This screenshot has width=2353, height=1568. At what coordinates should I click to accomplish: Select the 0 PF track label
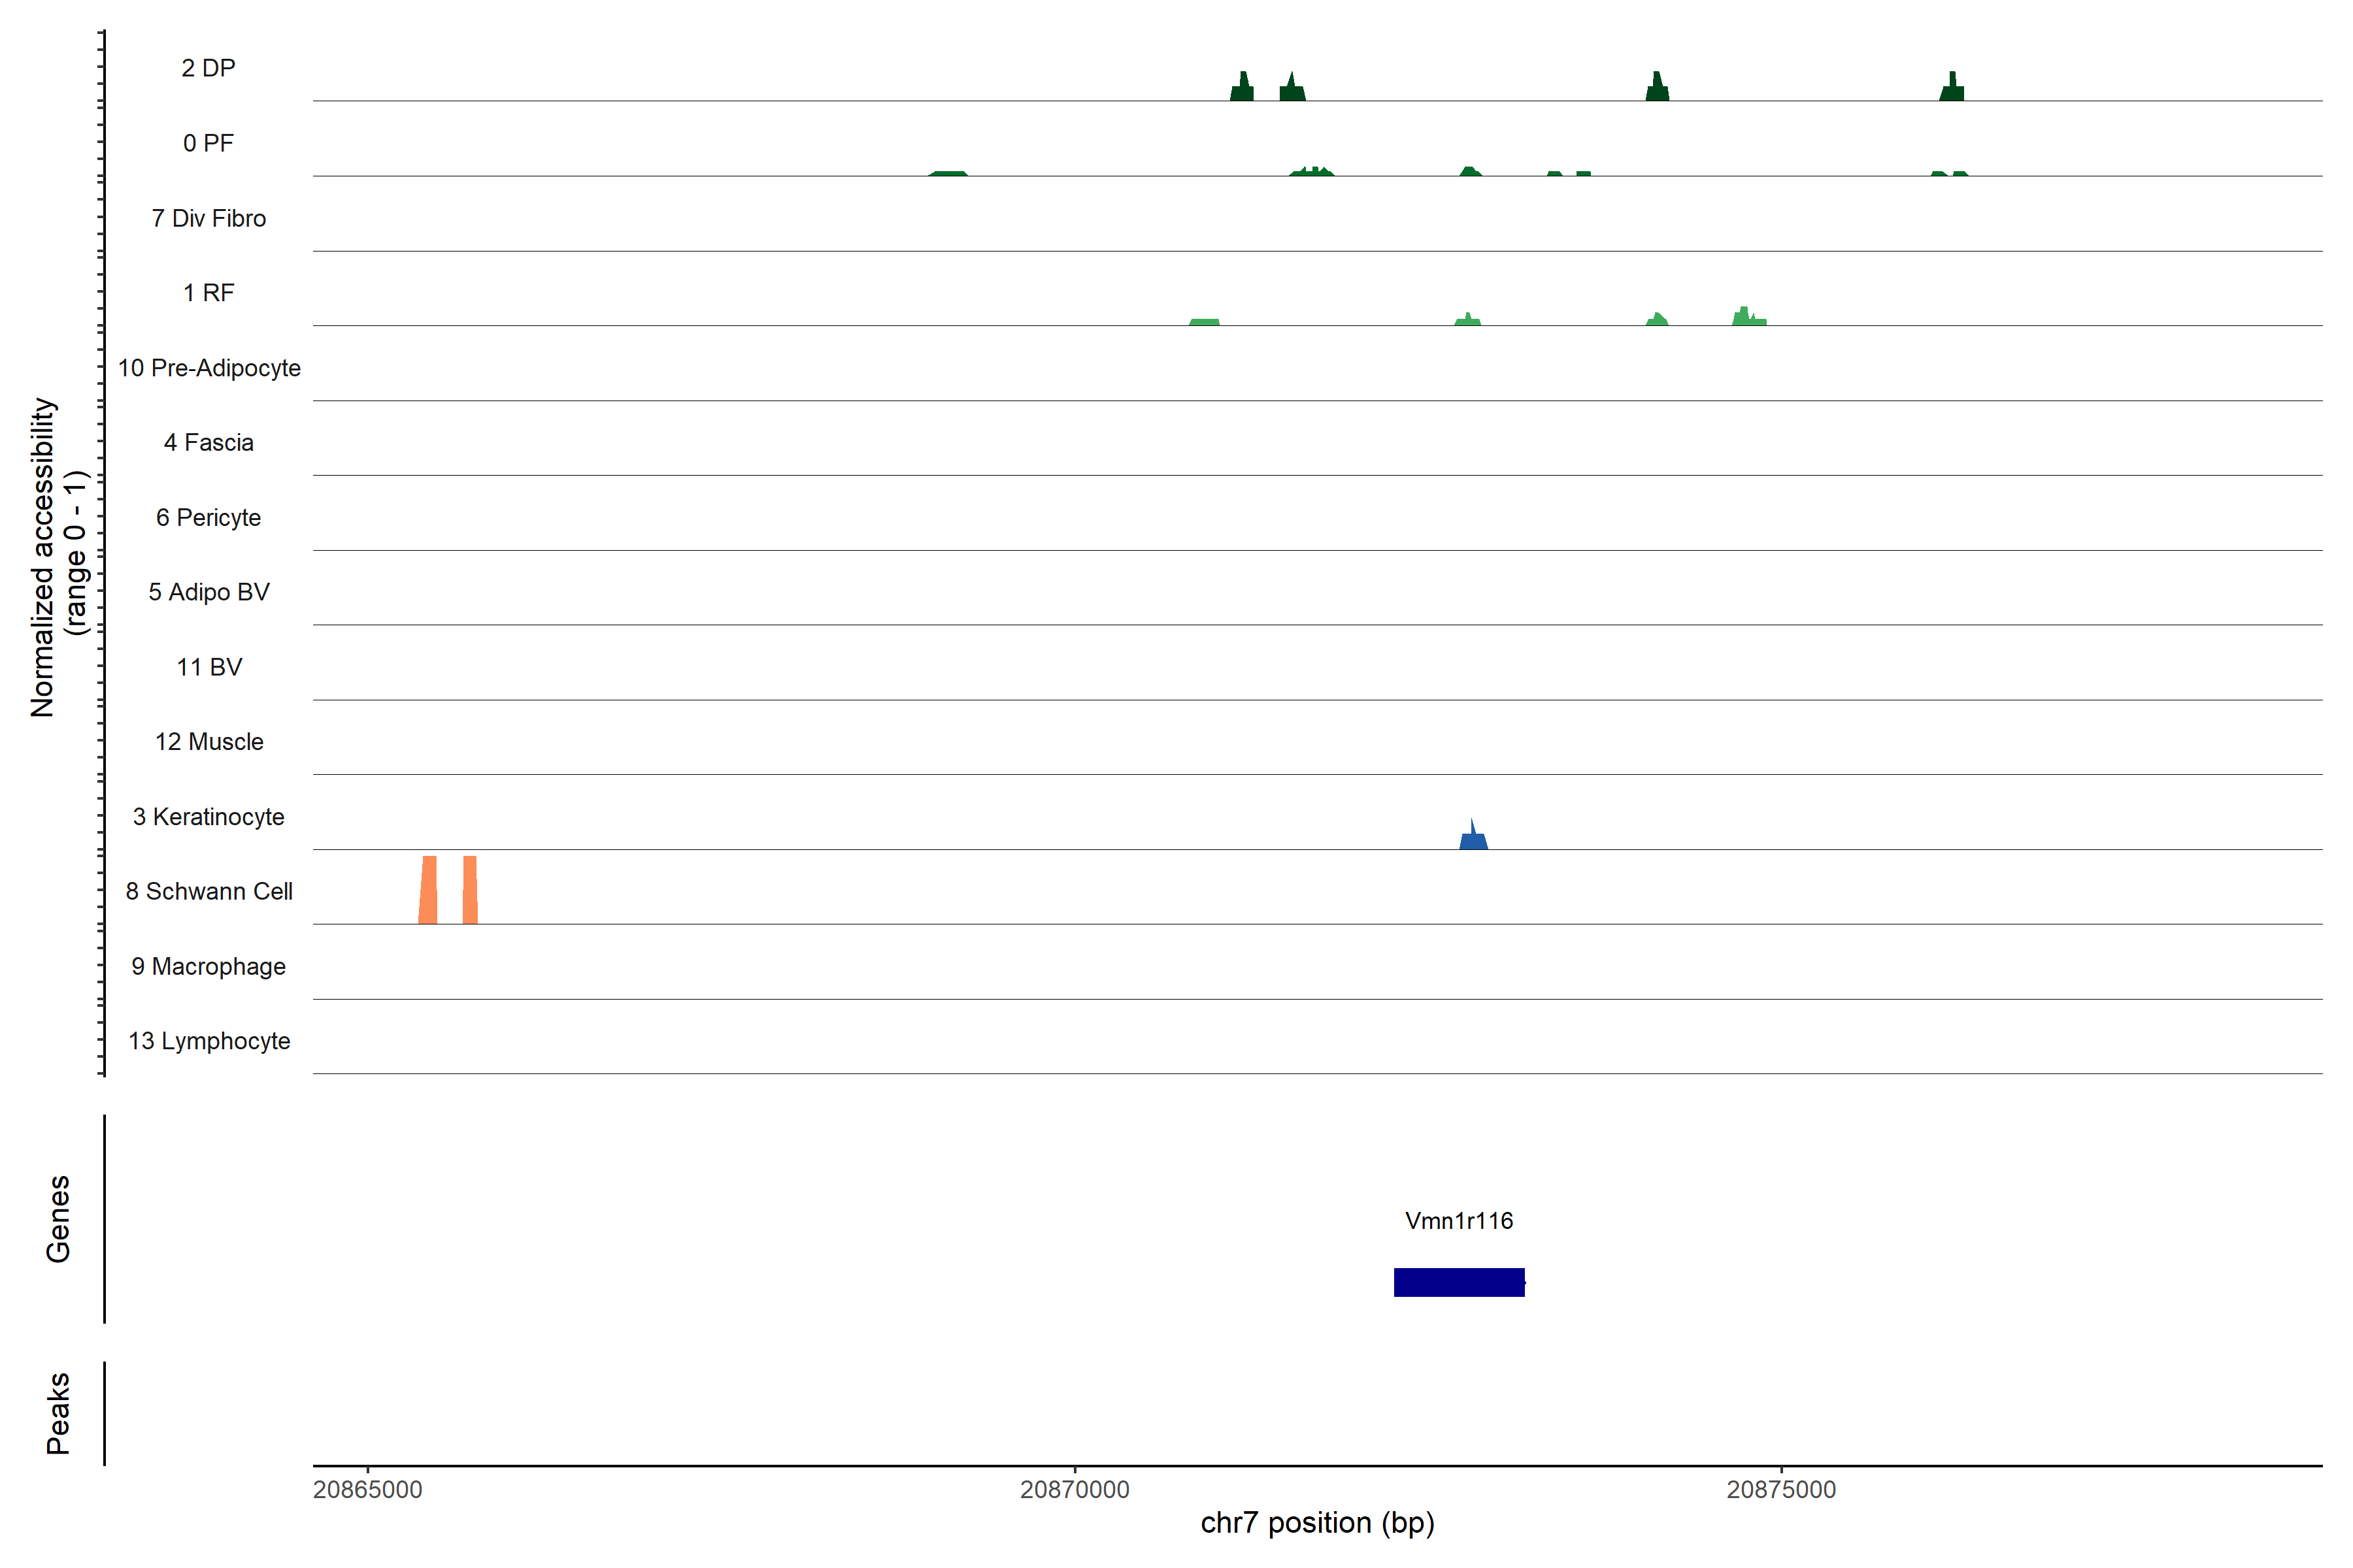tap(208, 143)
